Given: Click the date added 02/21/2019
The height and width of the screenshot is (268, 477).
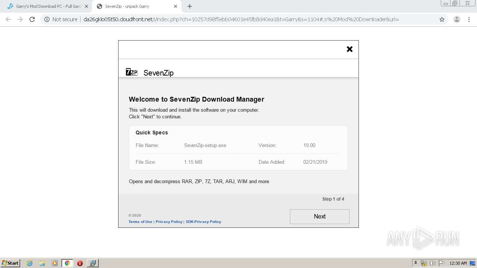Looking at the screenshot, I should (x=315, y=162).
